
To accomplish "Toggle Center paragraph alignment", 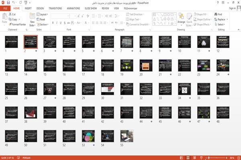I will (97, 23).
